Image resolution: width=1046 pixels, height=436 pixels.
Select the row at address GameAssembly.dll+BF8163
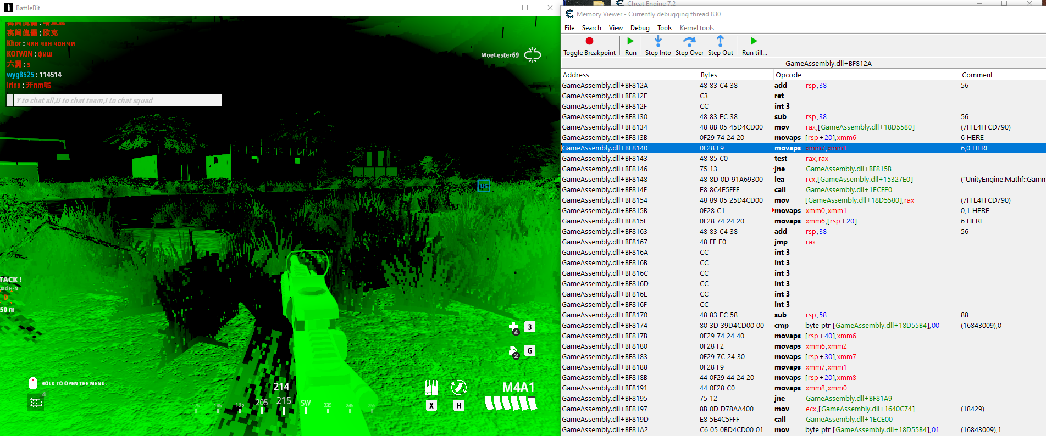point(804,232)
